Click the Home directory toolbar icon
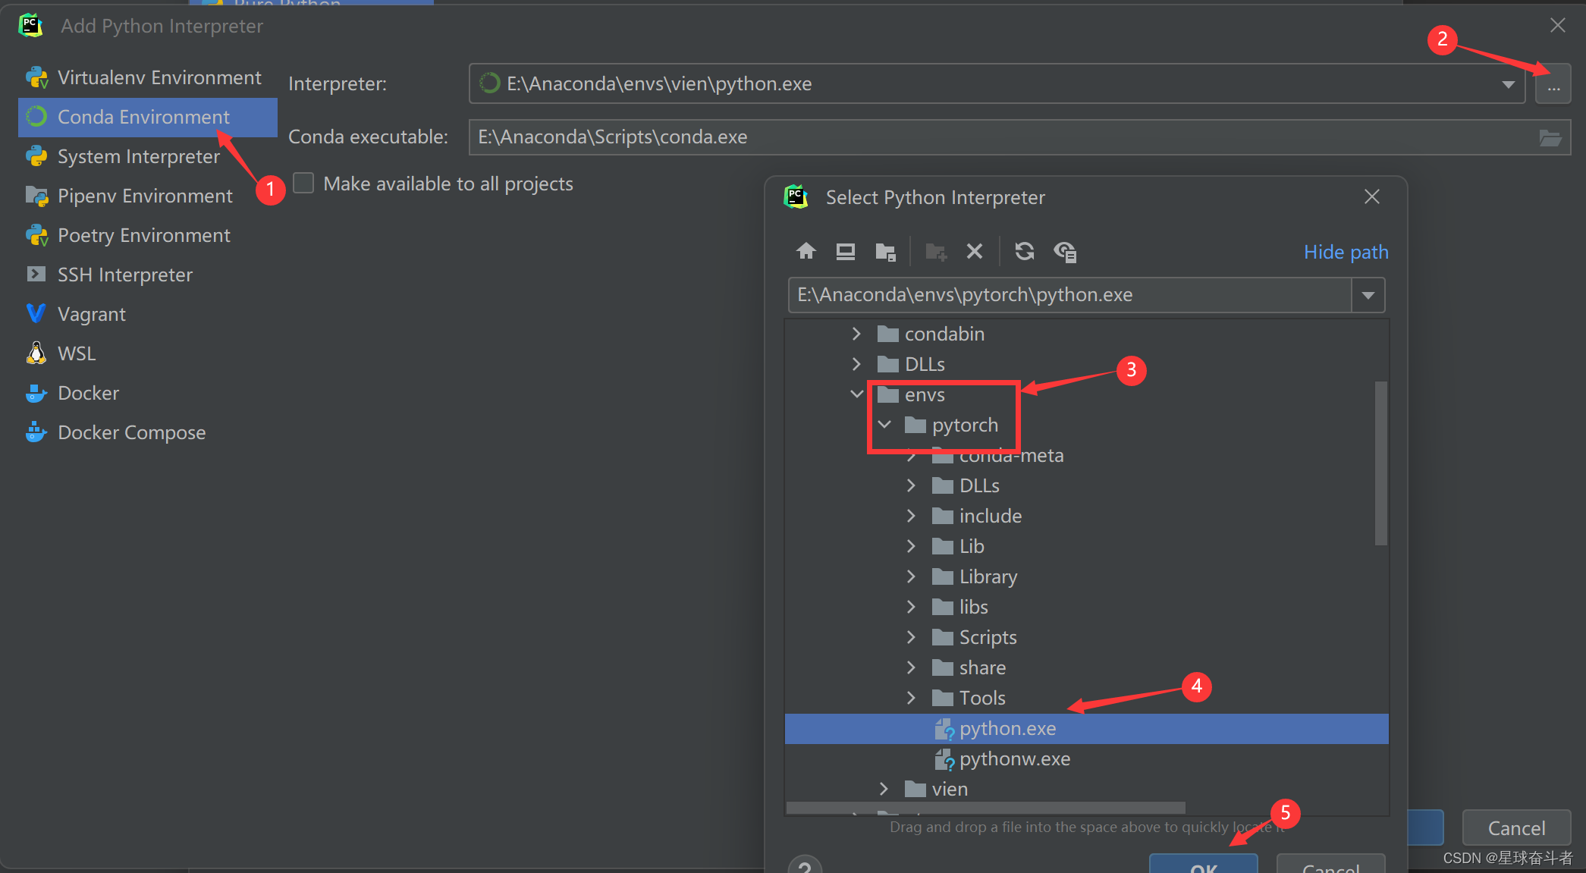 pos(806,251)
